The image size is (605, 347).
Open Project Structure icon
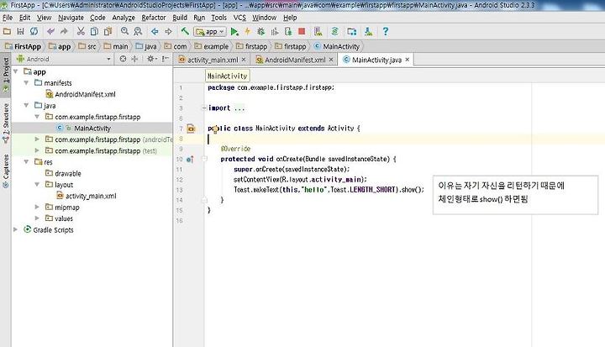351,31
